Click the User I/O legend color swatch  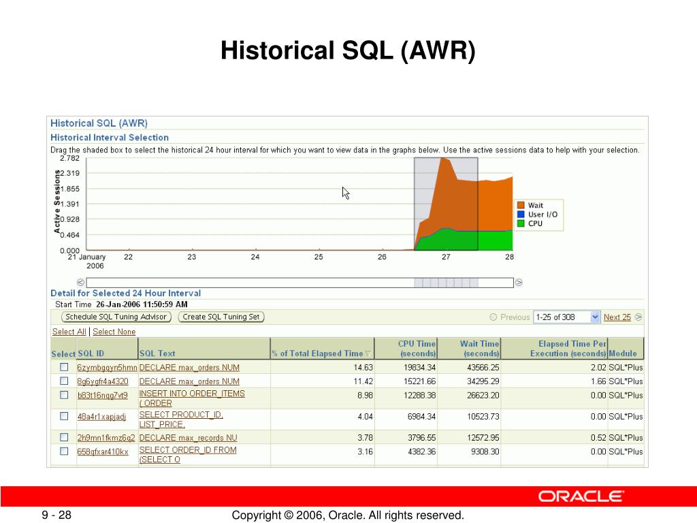pos(521,215)
